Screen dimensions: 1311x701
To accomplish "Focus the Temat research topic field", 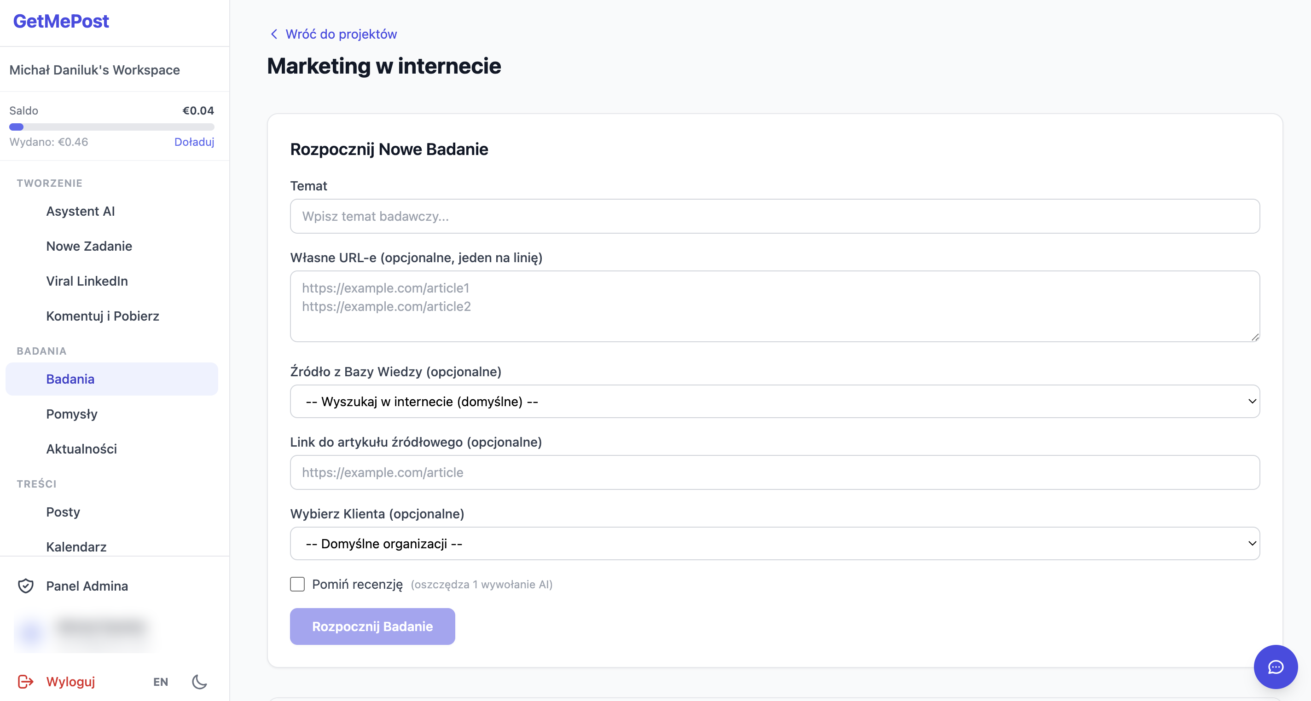I will point(774,216).
